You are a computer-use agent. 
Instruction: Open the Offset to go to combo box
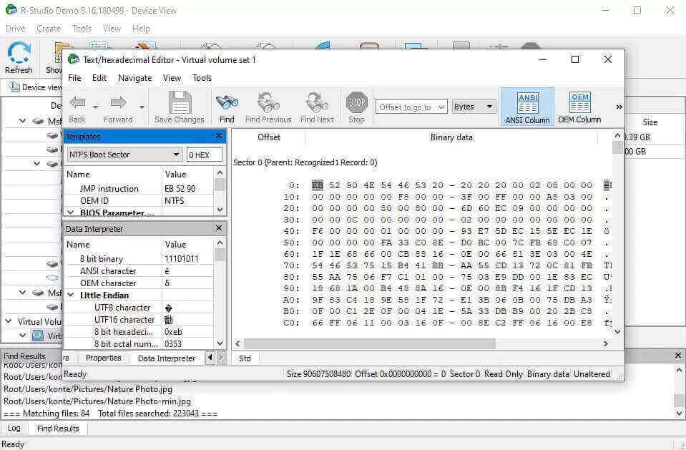pyautogui.click(x=411, y=107)
